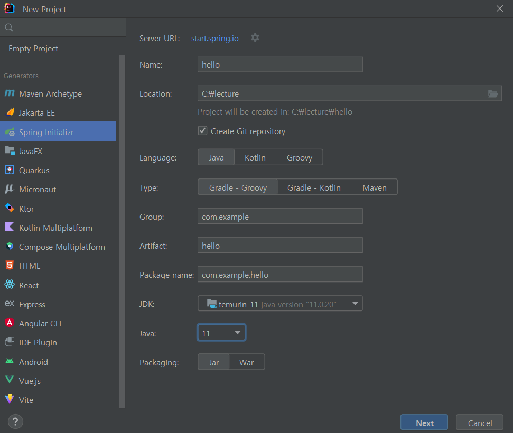Choose Gradle - Groovy build type
Screen dimensions: 513x433
click(238, 187)
